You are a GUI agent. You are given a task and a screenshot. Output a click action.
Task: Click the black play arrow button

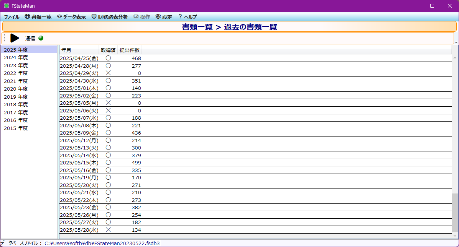coord(14,38)
